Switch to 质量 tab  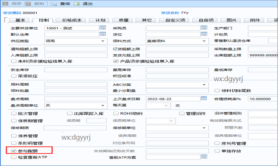pyautogui.click(x=124, y=20)
